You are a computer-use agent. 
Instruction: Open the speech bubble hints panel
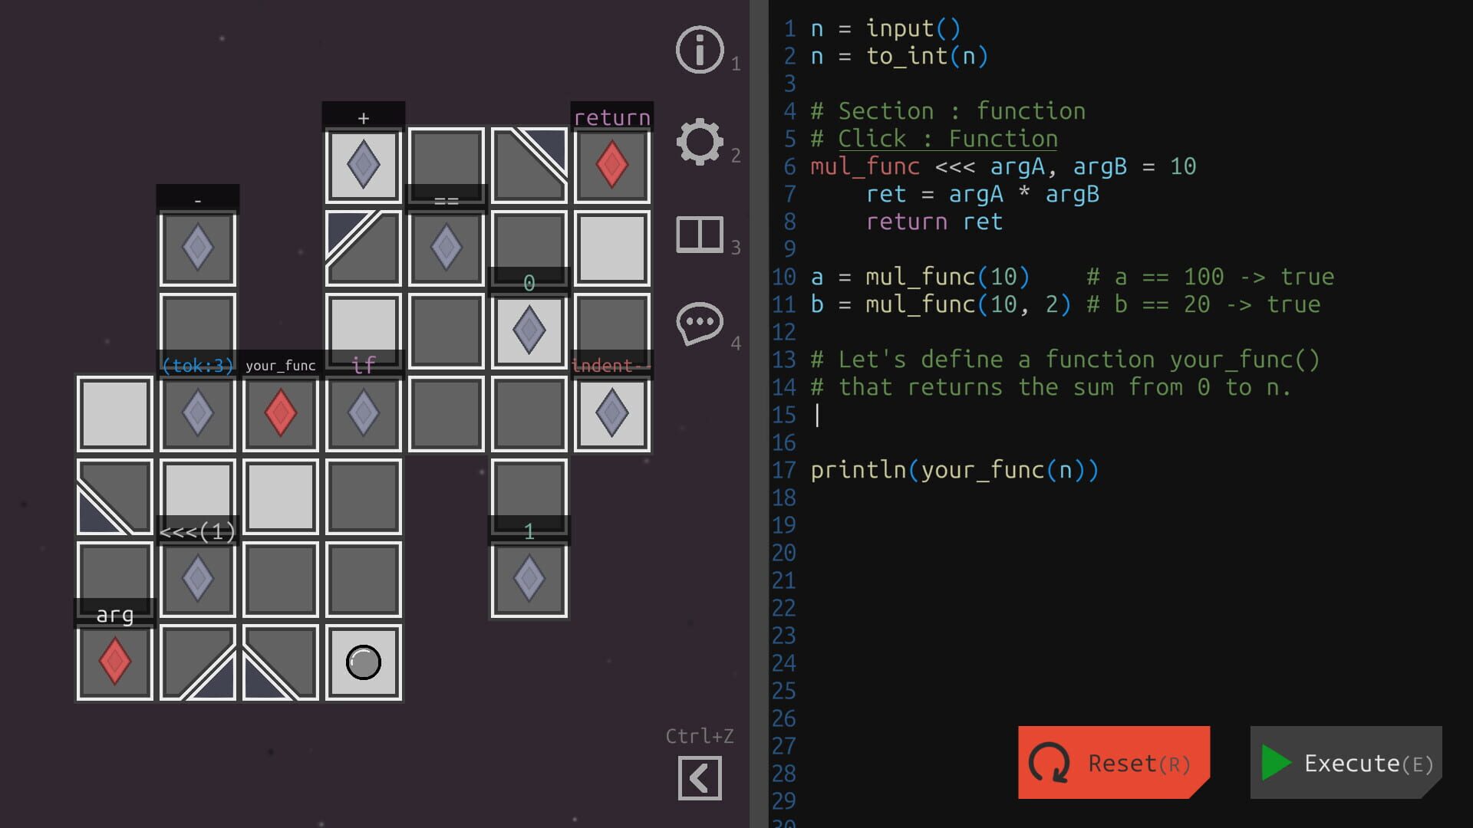(699, 323)
